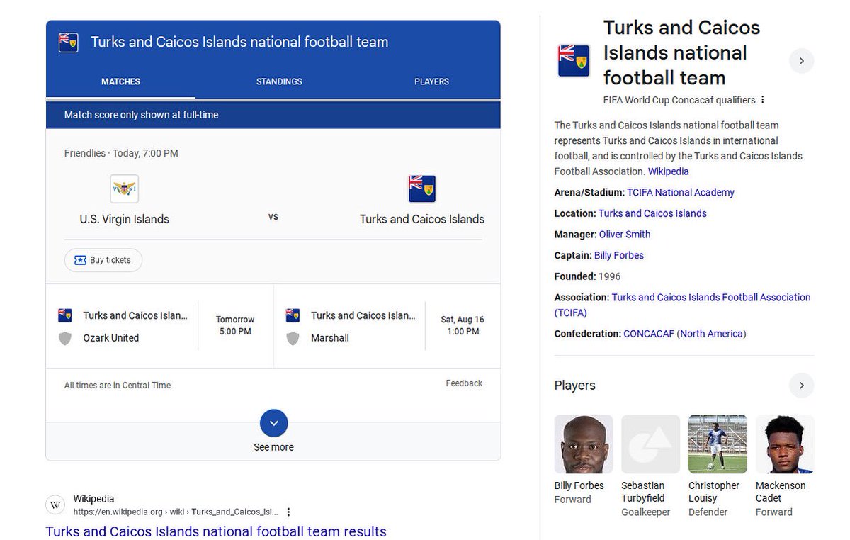Click the U.S. Virgin Islands team name
This screenshot has height=540, width=850.
[x=125, y=219]
